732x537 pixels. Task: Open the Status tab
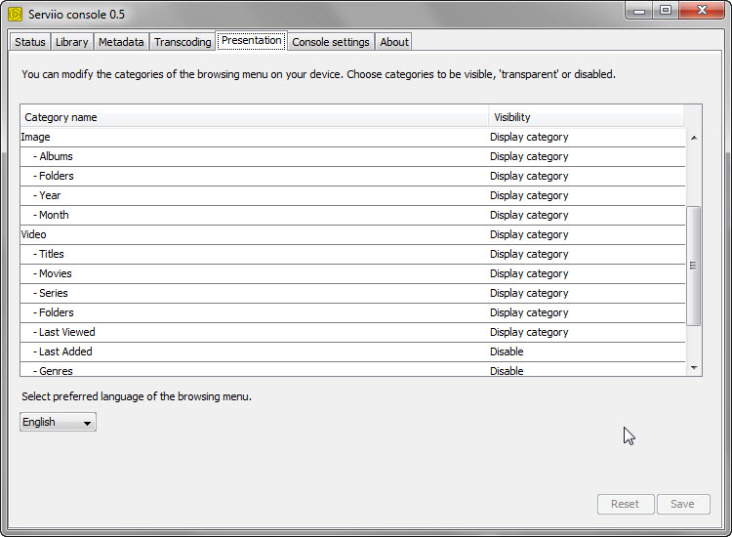pos(30,42)
